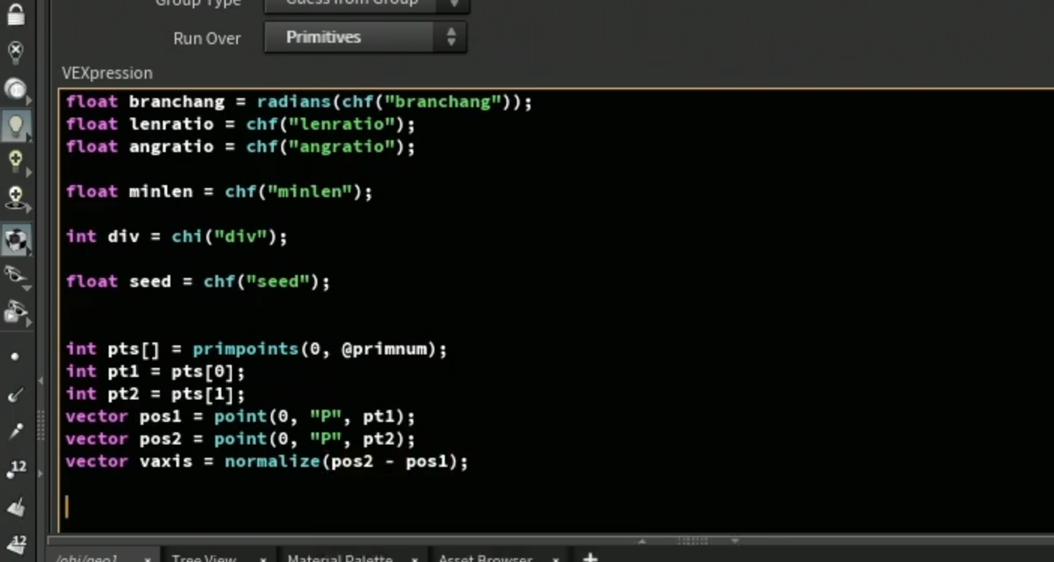This screenshot has height=562, width=1054.
Task: Click the 'int pt2 = pts[1]' line
Action: coord(155,393)
